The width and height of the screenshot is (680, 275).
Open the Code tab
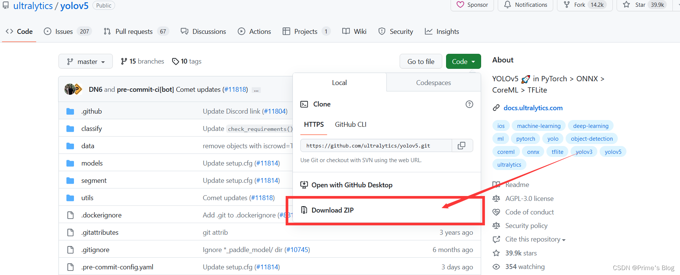(19, 32)
